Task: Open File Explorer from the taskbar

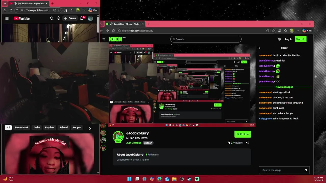Action: pos(174,179)
